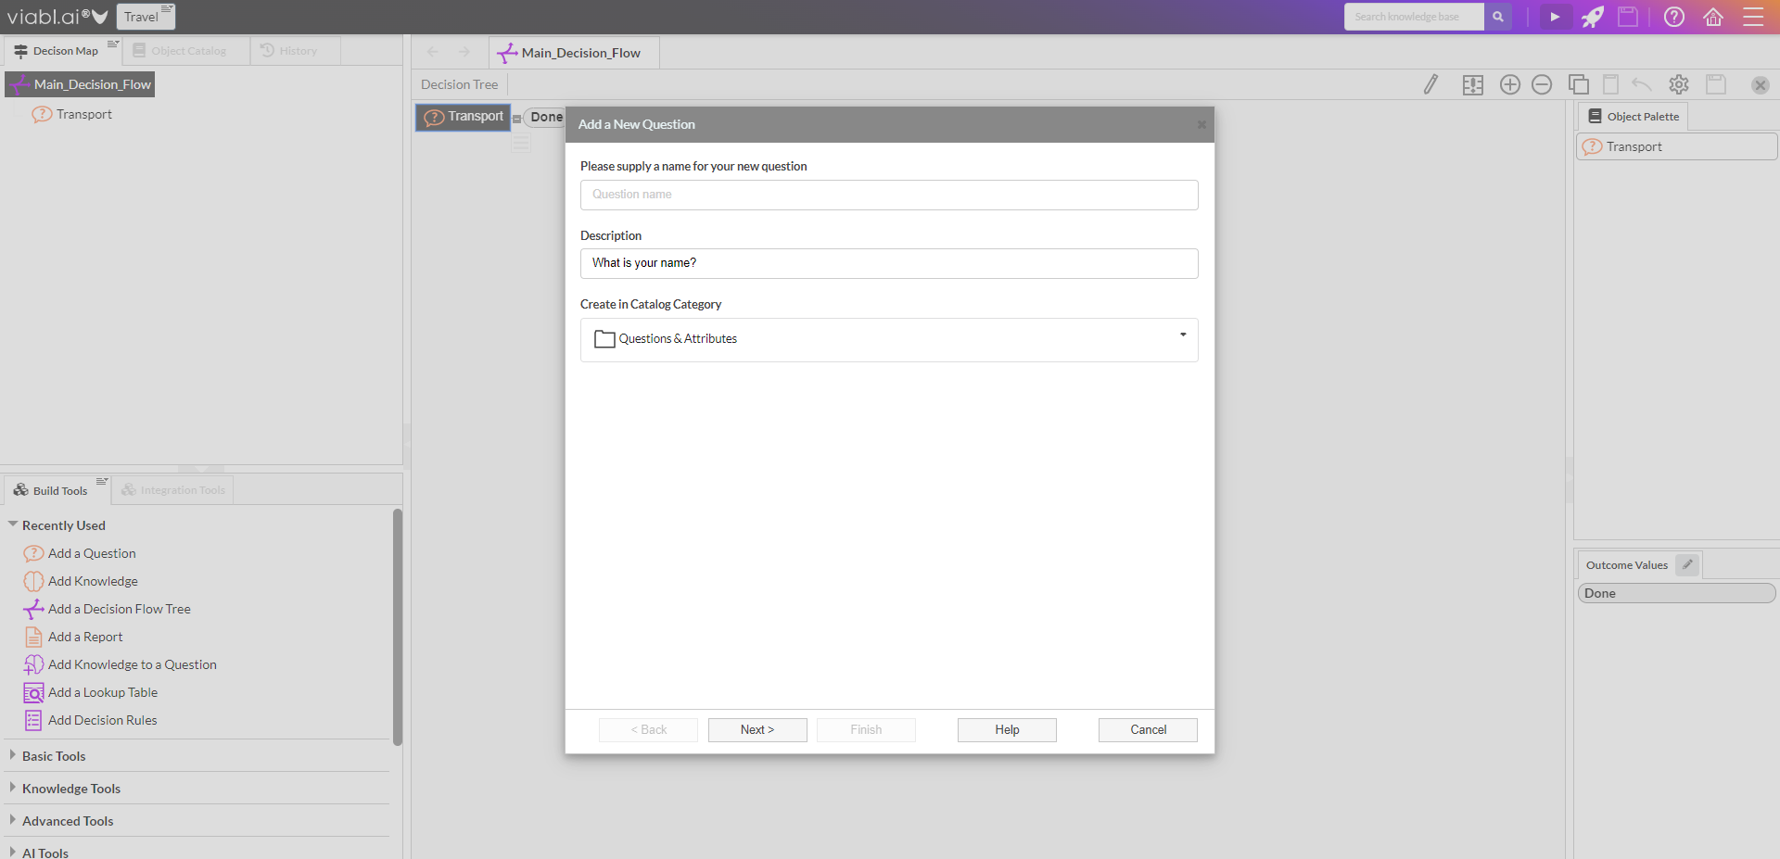Choose Add Decision Rules tool
The width and height of the screenshot is (1780, 859).
[x=91, y=720]
